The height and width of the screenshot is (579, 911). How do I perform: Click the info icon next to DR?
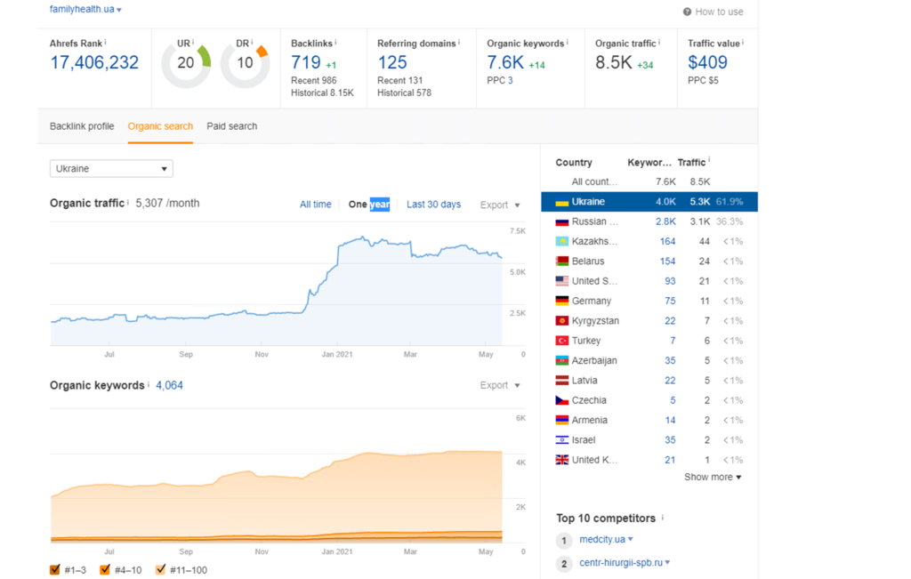(252, 42)
